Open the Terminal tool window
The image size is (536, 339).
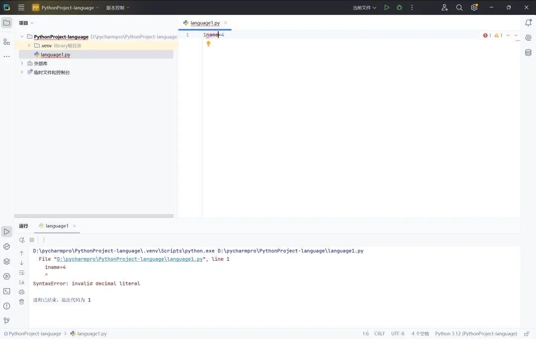coord(6,291)
